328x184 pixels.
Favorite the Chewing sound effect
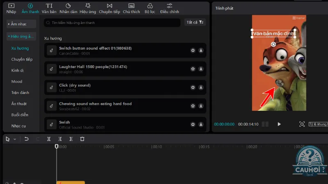(193, 106)
